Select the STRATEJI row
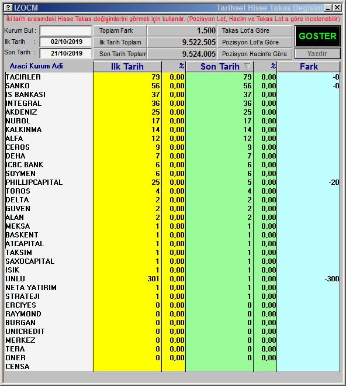The width and height of the screenshot is (346, 386). (x=172, y=297)
